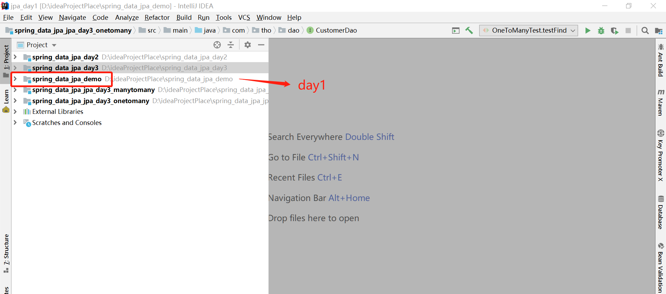666x294 pixels.
Task: Hide the Project panel with minus icon
Action: (261, 45)
